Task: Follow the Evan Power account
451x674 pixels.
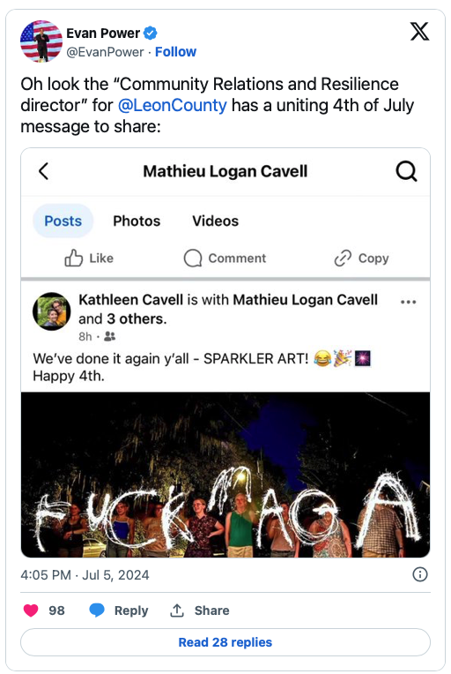Action: click(175, 52)
